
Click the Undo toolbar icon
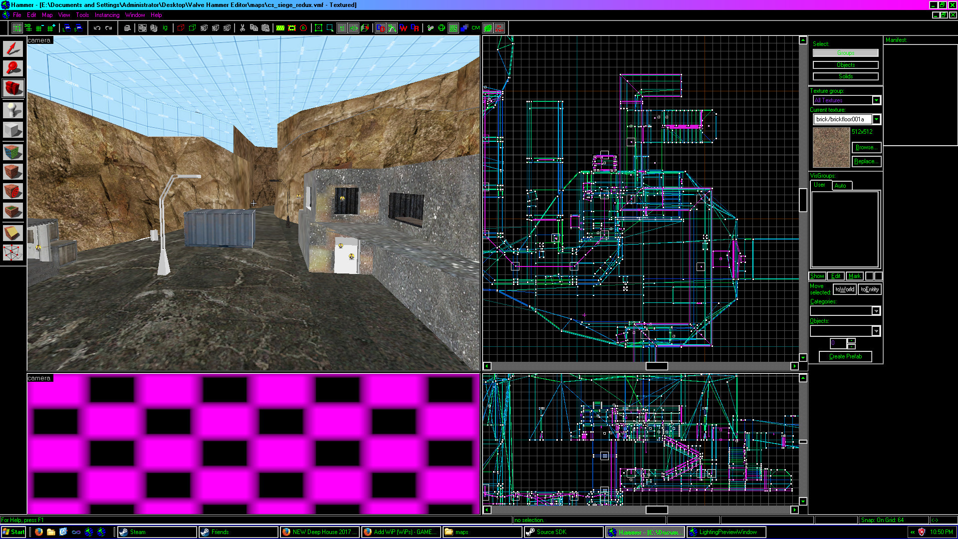96,28
